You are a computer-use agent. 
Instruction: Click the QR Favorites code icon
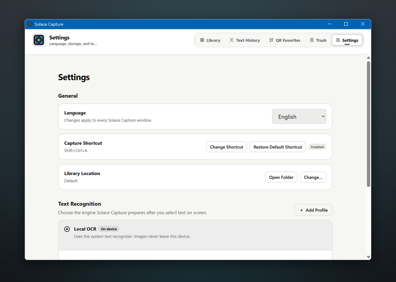[x=271, y=40]
